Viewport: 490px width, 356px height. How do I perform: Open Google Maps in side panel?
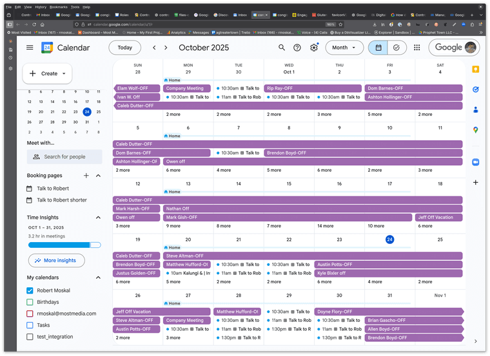[475, 129]
